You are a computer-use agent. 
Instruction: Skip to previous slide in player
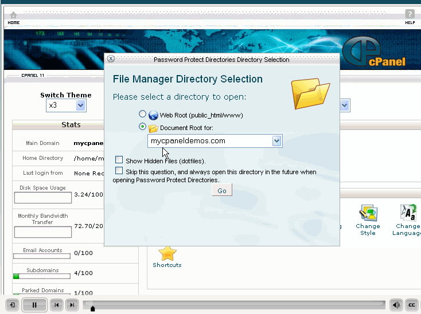(57, 305)
